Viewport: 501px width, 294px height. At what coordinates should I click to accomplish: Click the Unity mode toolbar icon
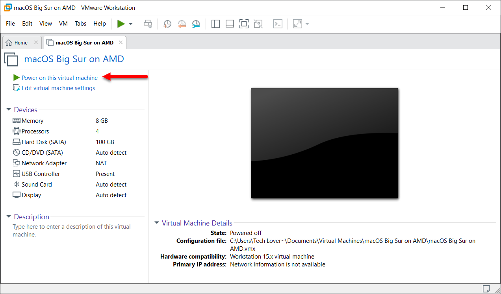pyautogui.click(x=258, y=24)
